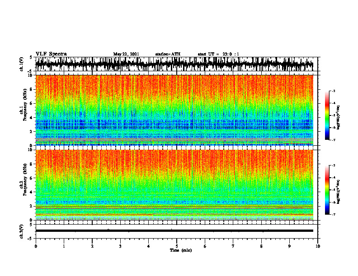
Task: Click the "-5" tick on ch.1 colorbar
Action: coord(334,115)
